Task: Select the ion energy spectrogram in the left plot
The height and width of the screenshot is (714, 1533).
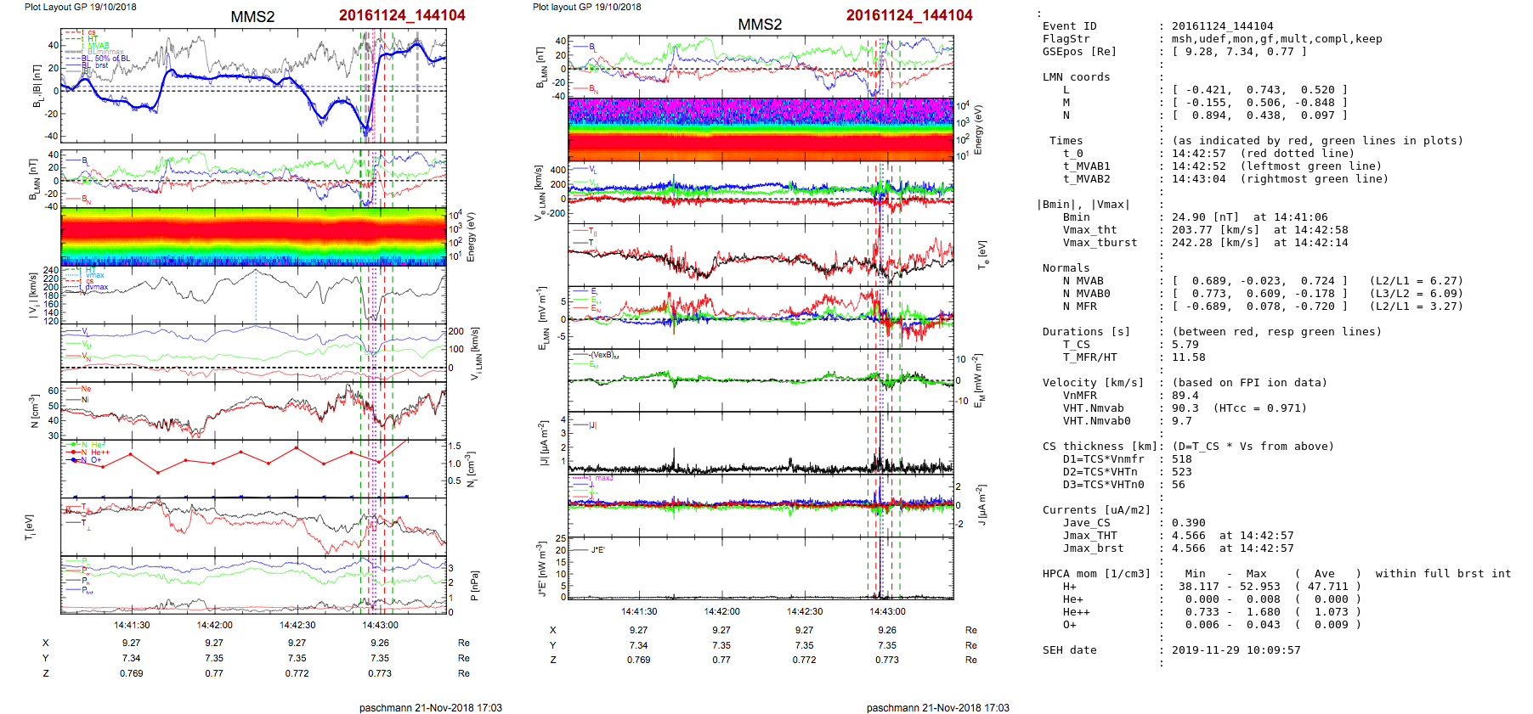Action: [253, 236]
